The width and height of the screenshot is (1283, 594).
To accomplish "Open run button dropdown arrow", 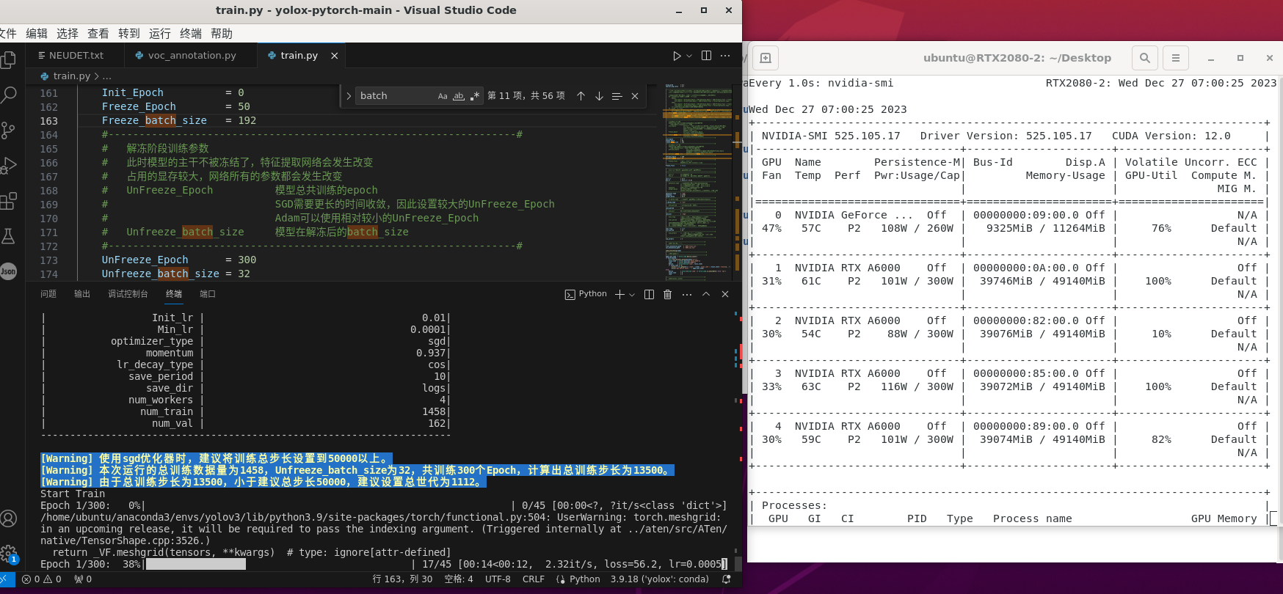I will [689, 56].
